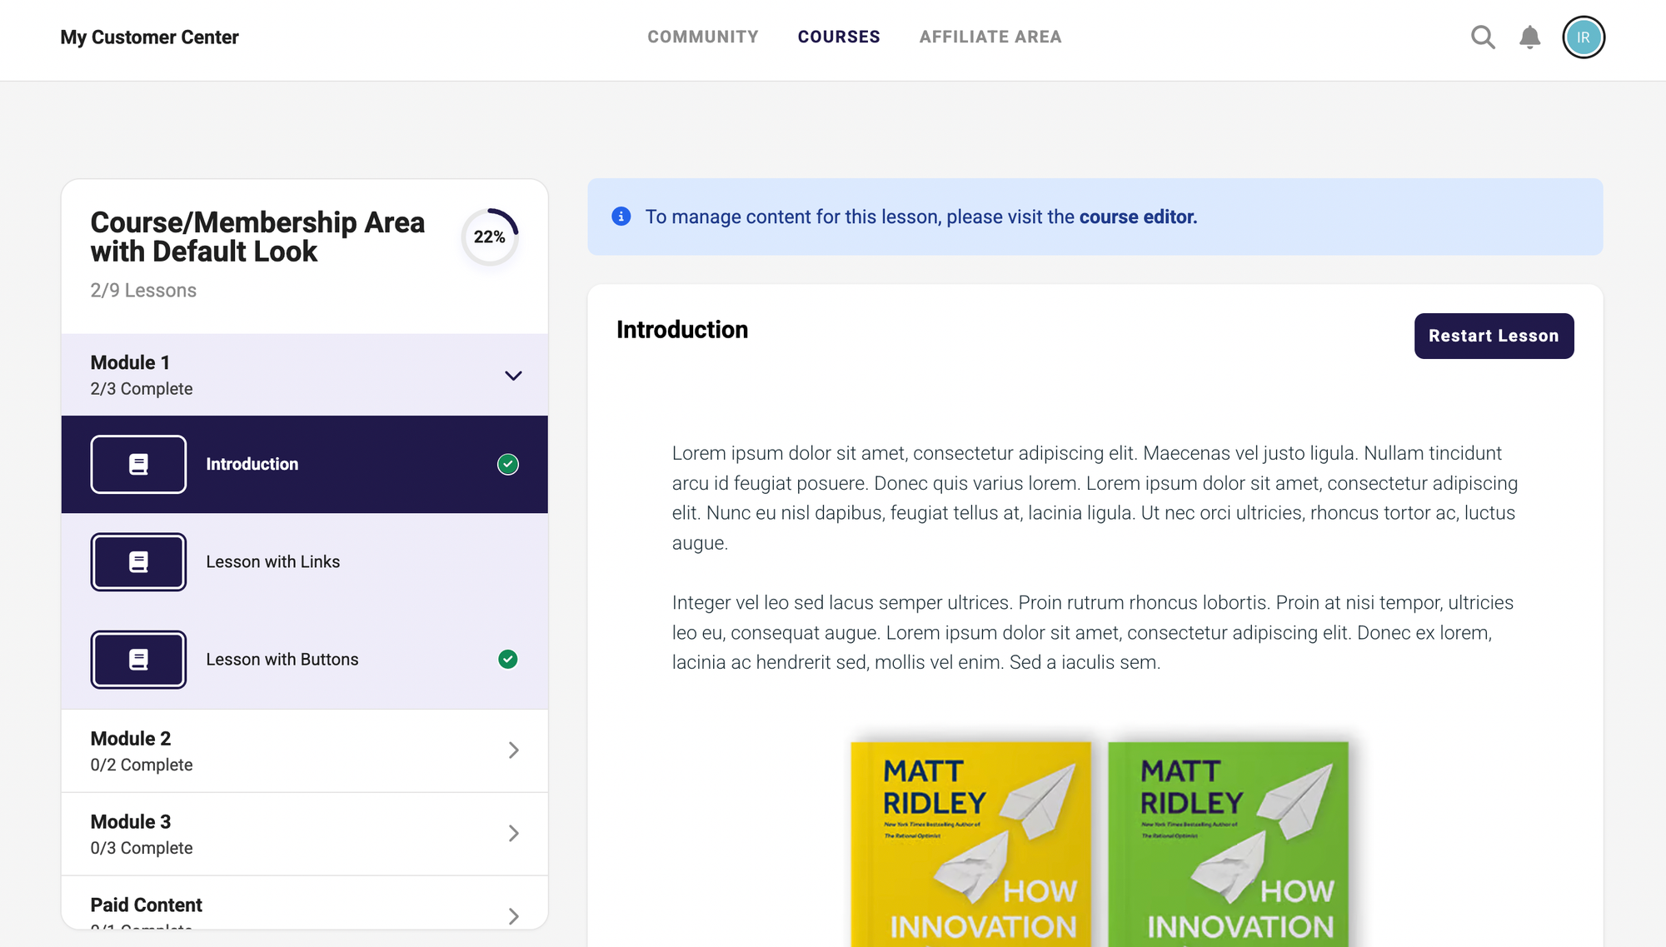Open the IR user avatar menu
The width and height of the screenshot is (1666, 947).
pos(1584,37)
